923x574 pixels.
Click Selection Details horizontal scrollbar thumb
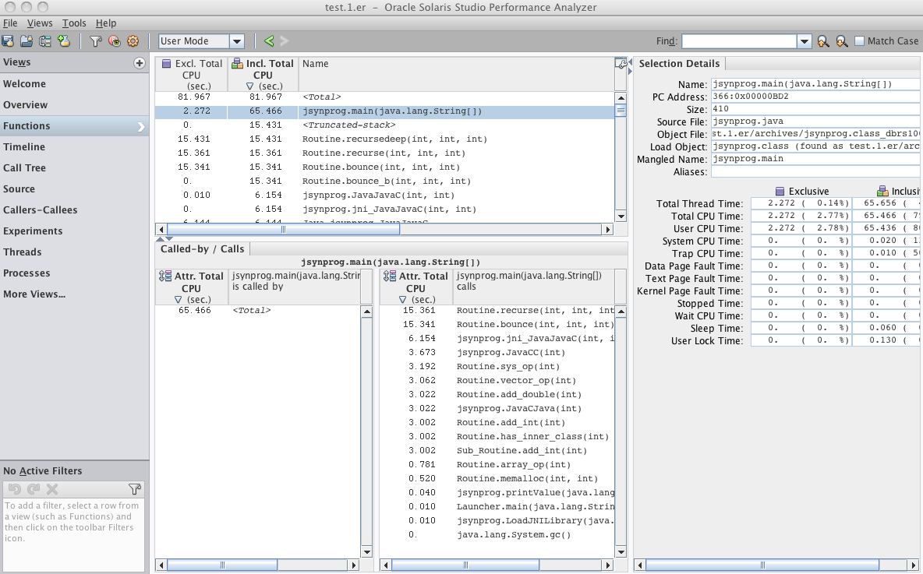click(x=762, y=565)
